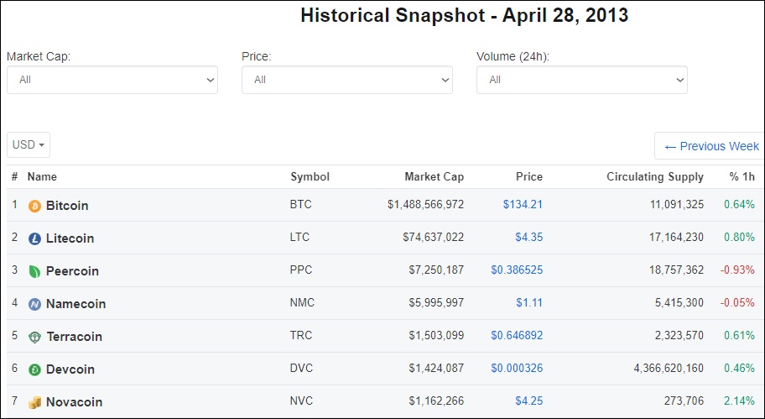Click the Devcoin coin icon

point(34,369)
